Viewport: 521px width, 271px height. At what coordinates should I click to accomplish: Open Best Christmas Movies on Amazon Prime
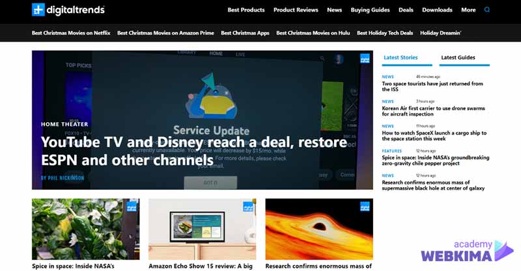click(165, 33)
